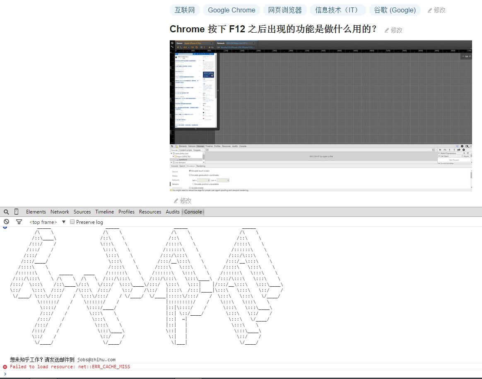This screenshot has height=379, width=482.
Task: Open the Timeline tab
Action: [104, 211]
